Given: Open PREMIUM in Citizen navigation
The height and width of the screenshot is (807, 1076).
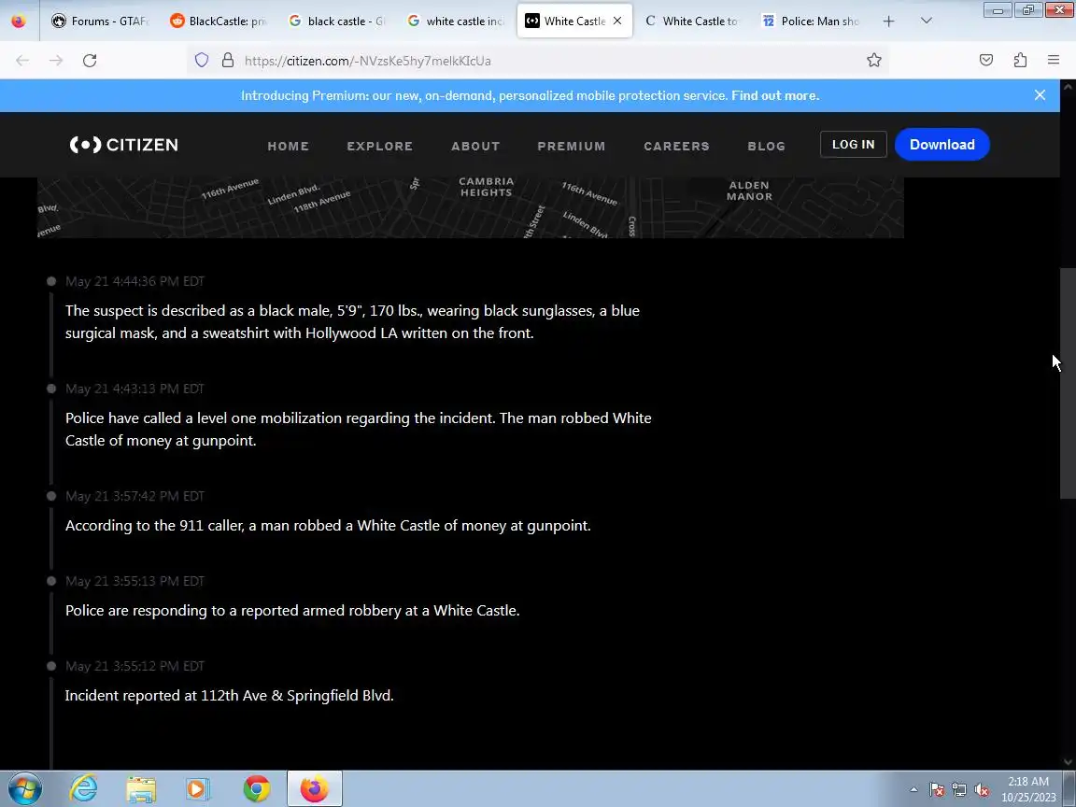Looking at the screenshot, I should pyautogui.click(x=572, y=146).
